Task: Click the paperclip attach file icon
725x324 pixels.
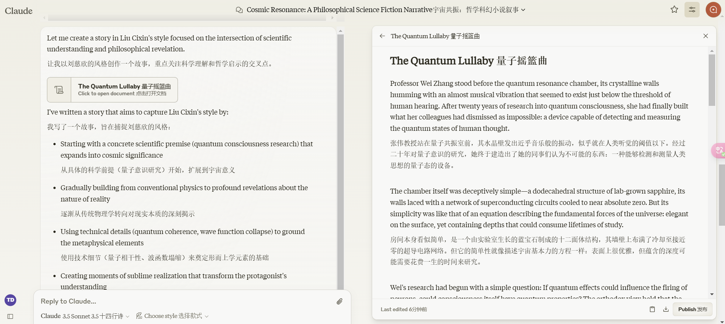Action: pos(340,301)
